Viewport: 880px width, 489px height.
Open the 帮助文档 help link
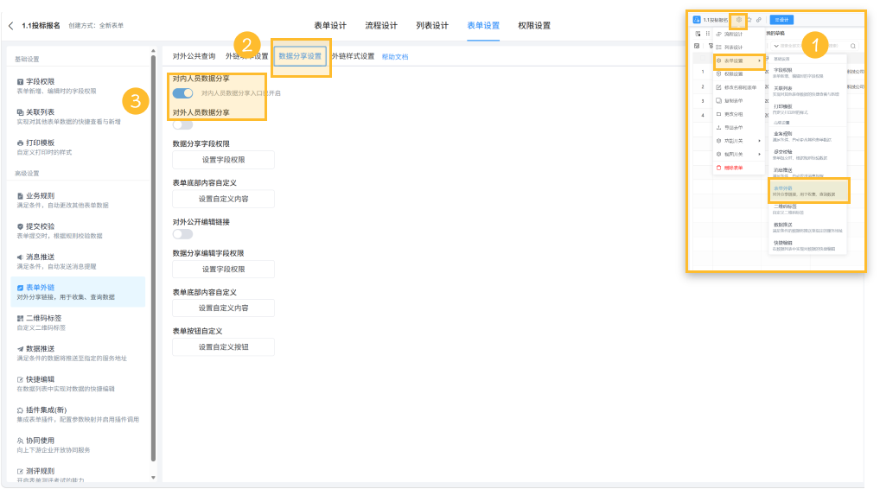pyautogui.click(x=395, y=57)
